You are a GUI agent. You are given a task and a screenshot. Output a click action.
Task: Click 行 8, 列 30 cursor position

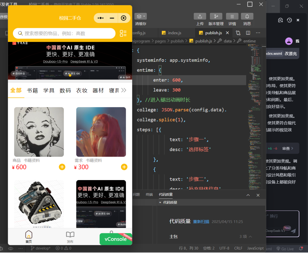[189, 248]
